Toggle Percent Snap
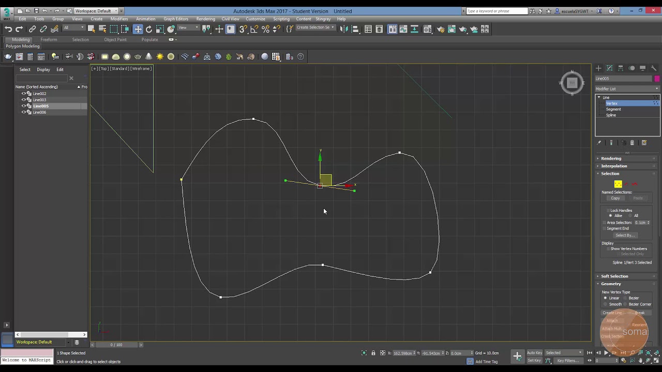The width and height of the screenshot is (662, 372). 265,29
